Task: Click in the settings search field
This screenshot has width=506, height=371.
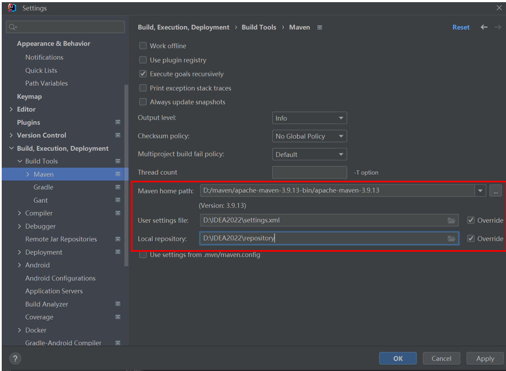Action: tap(65, 27)
